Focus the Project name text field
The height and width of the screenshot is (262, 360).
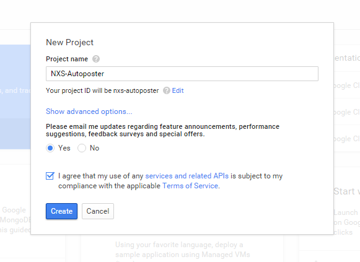click(182, 74)
